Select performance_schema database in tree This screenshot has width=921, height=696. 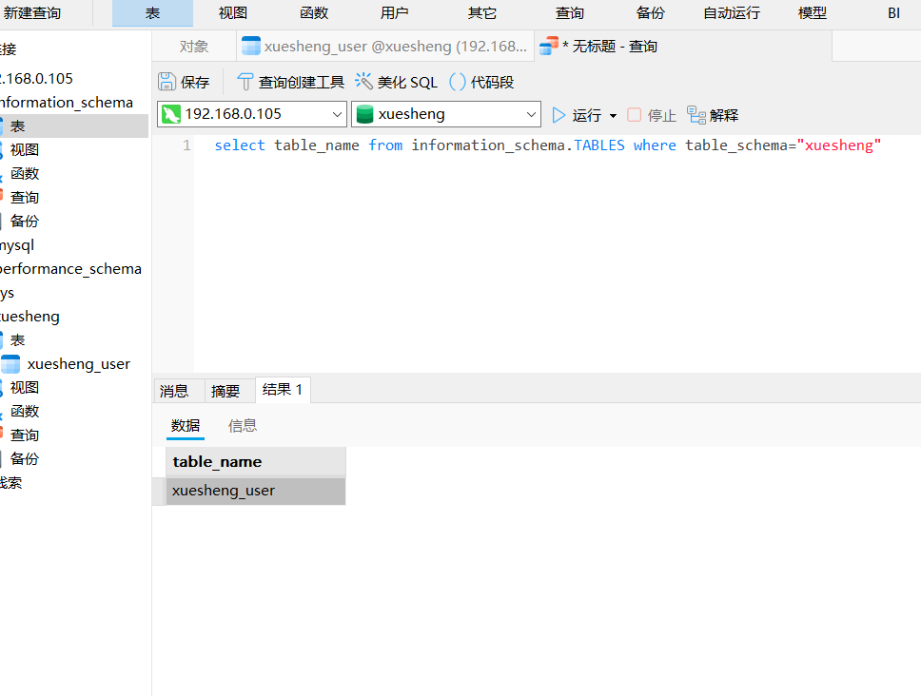click(x=70, y=269)
